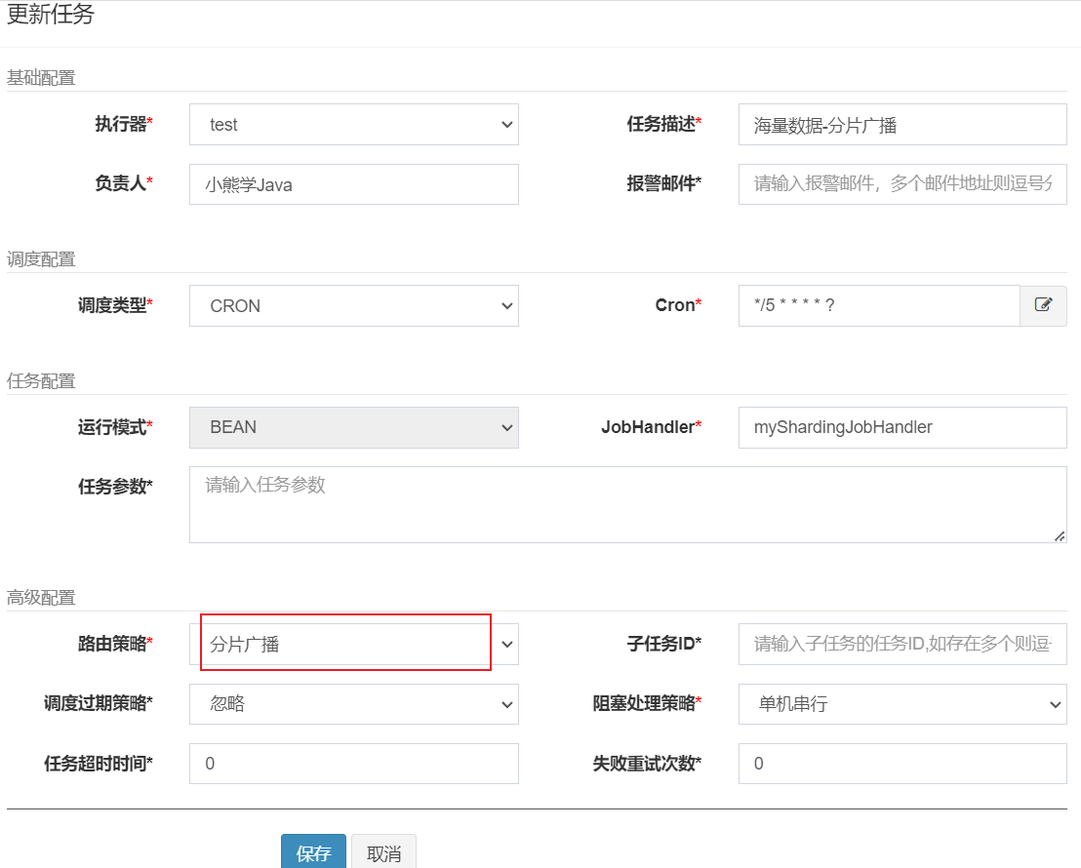1081x868 pixels.
Task: Click the 取消 button
Action: (383, 852)
